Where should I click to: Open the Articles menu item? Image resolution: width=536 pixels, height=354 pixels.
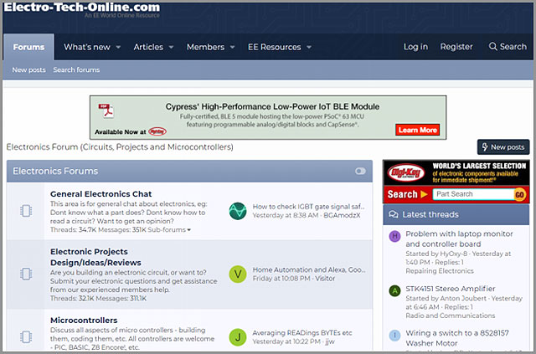148,47
